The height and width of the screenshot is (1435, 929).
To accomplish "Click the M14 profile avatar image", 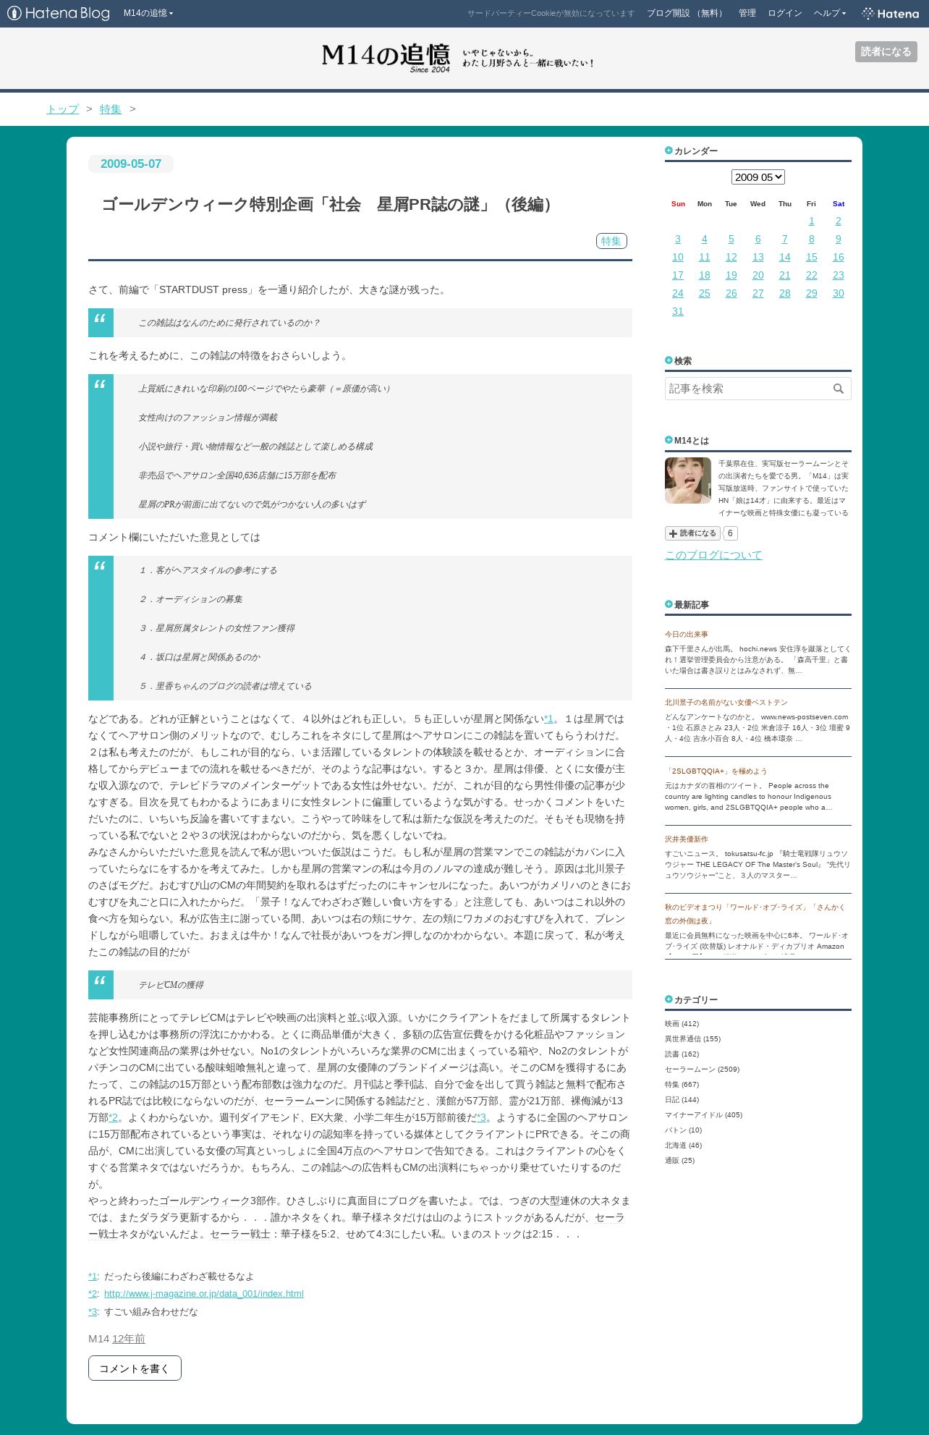I will click(688, 481).
